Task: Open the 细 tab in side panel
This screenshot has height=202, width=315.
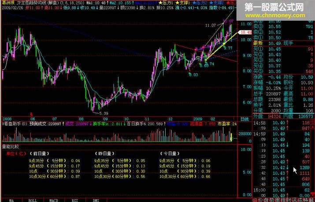Action: click(x=255, y=200)
